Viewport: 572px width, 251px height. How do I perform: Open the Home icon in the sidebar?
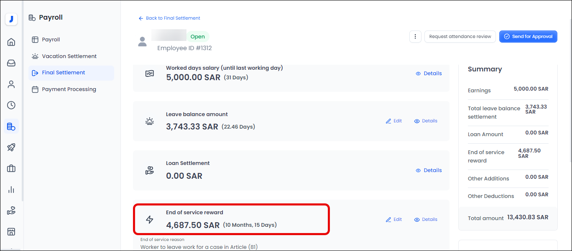[11, 42]
